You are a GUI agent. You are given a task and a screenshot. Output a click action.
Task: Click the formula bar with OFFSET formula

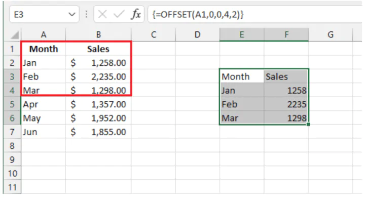[x=254, y=15]
